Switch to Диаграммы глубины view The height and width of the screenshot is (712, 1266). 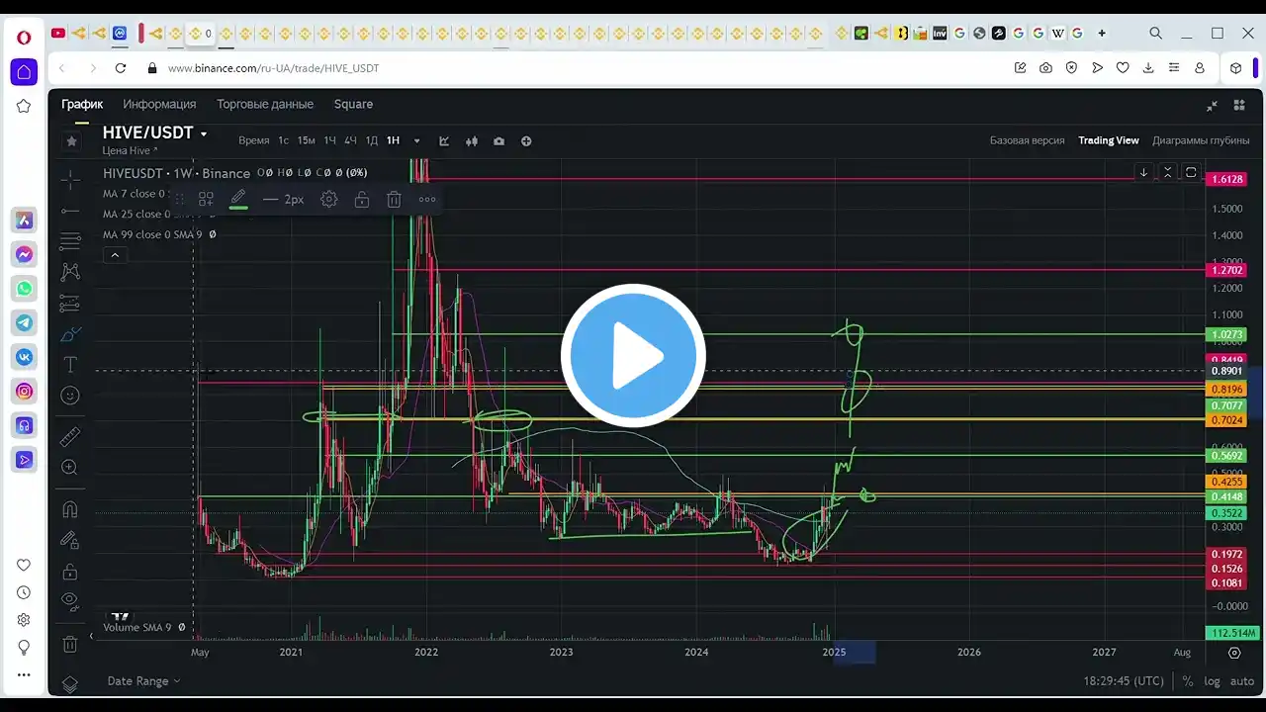pos(1201,140)
